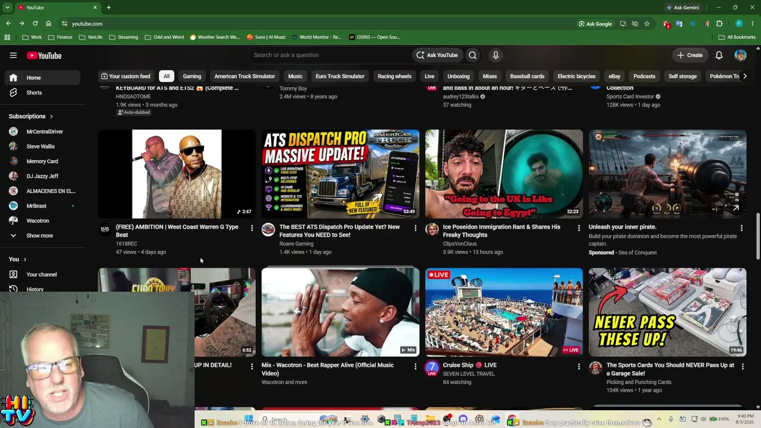Viewport: 761px width, 428px height.
Task: Select the Baseball cards chip
Action: 527,76
